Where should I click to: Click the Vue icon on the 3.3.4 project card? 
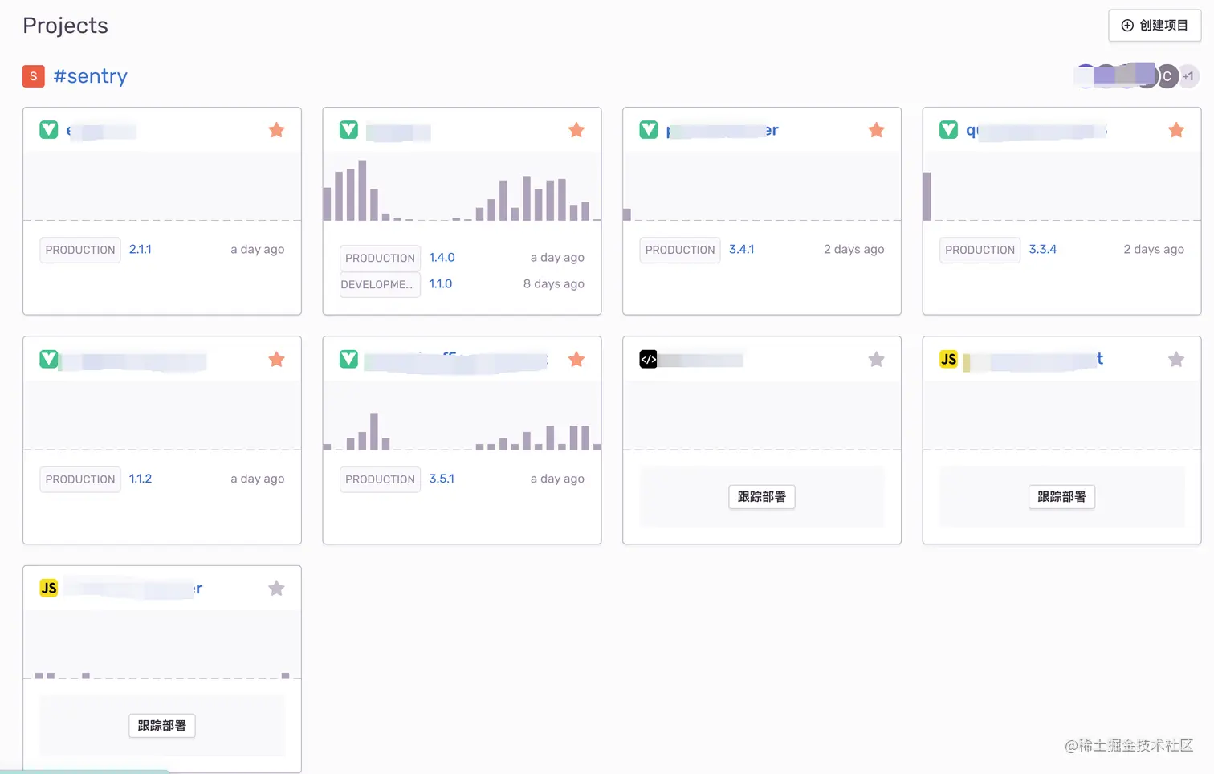948,130
